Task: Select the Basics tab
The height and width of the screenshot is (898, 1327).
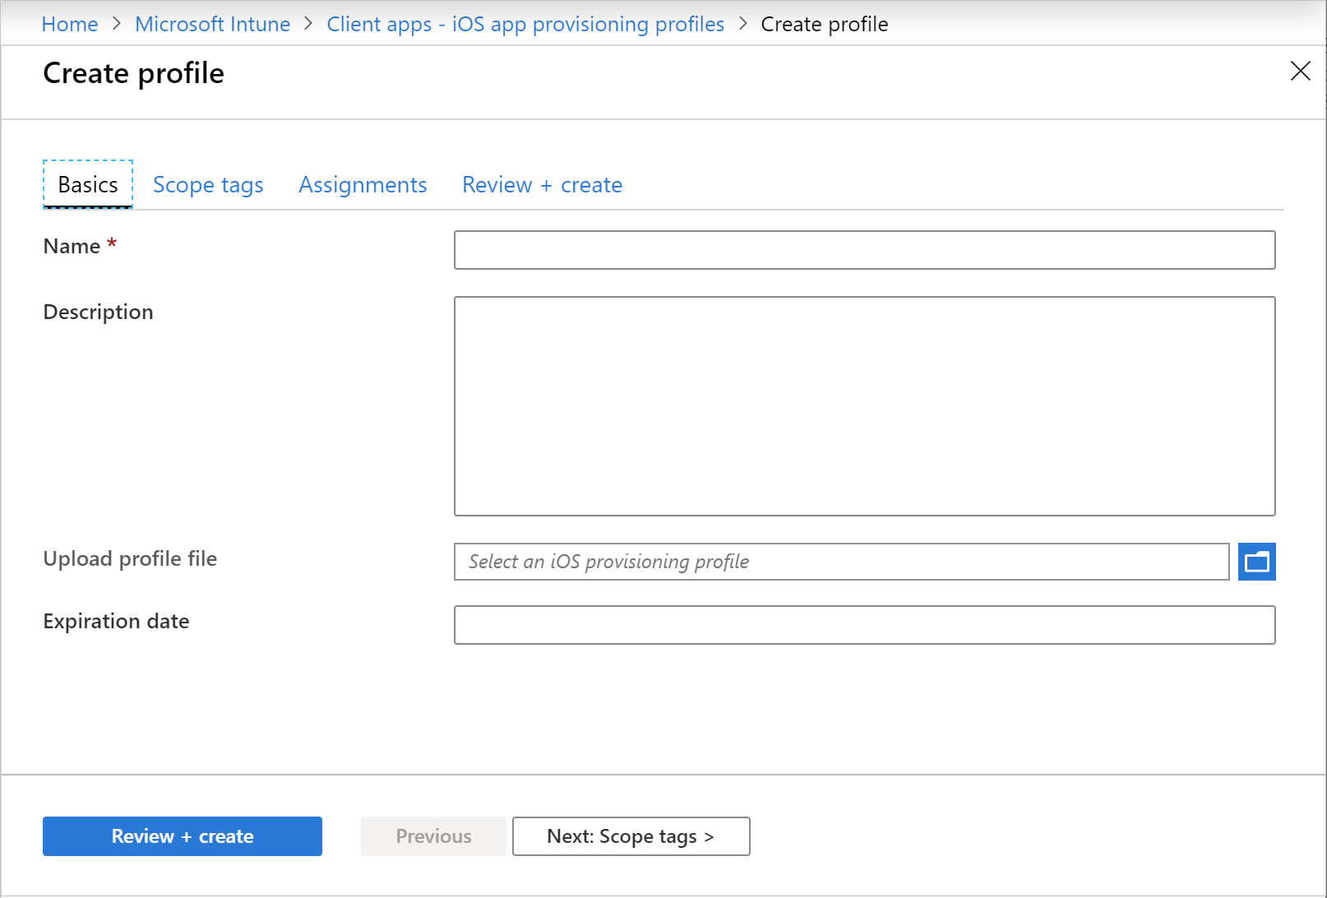Action: point(86,184)
